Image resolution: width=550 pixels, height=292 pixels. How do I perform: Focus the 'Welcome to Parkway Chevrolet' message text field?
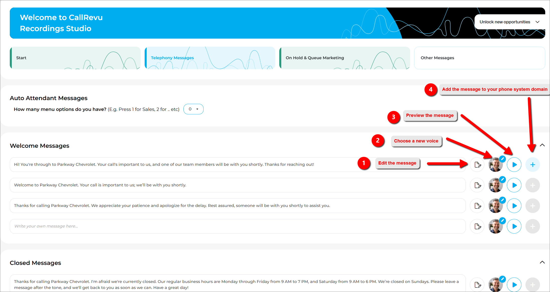tap(238, 185)
